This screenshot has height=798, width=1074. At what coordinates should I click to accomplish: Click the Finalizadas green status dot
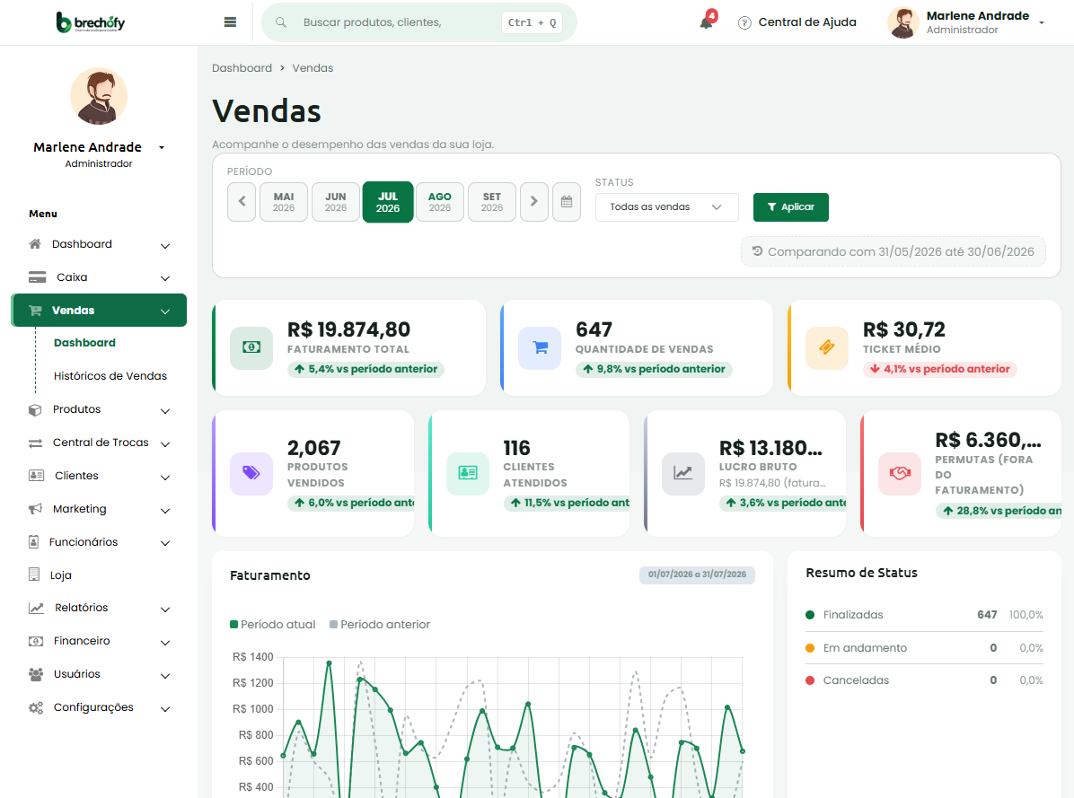pyautogui.click(x=810, y=615)
